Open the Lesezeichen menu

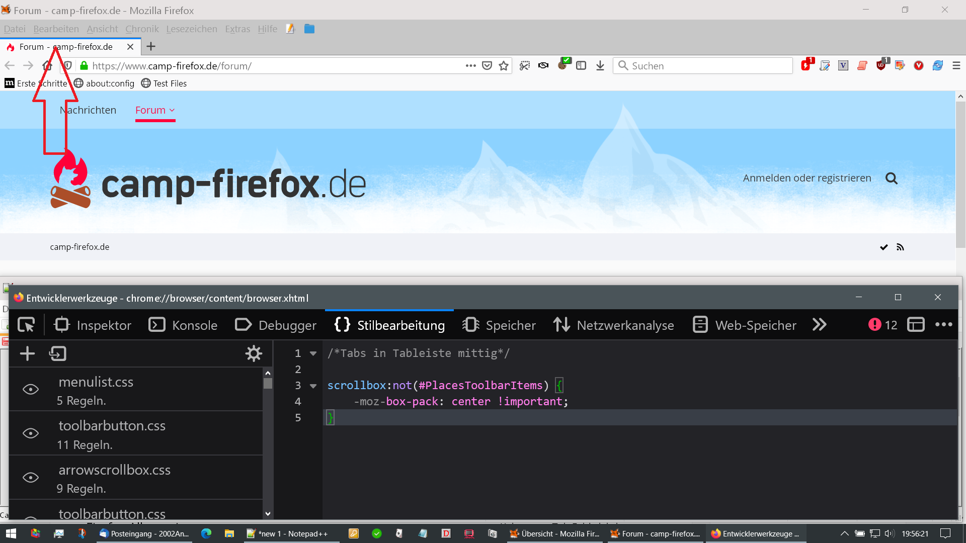point(191,29)
